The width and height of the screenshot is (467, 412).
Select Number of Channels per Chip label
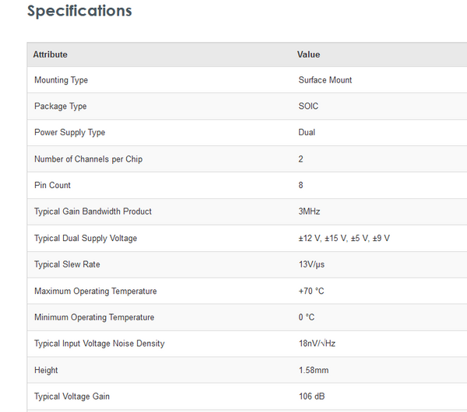(x=89, y=159)
